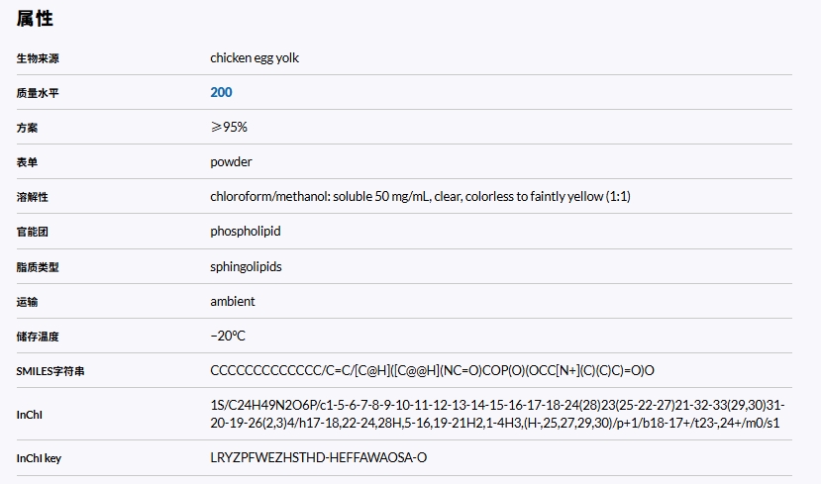Screen dimensions: 821x484
Task: Click the SMILES string starting with CCCCCCCCCCCCC
Action: coord(433,370)
